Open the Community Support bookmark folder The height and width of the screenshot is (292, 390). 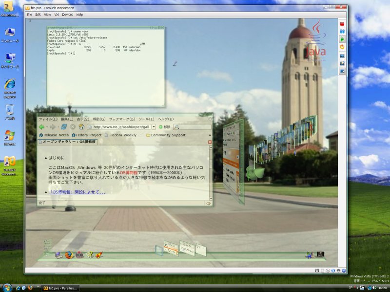[166, 135]
